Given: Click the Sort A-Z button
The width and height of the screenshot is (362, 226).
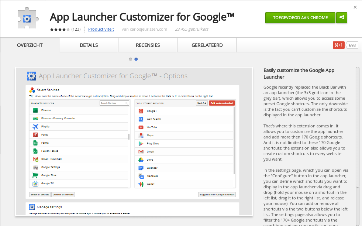Looking at the screenshot, I should (x=202, y=103).
